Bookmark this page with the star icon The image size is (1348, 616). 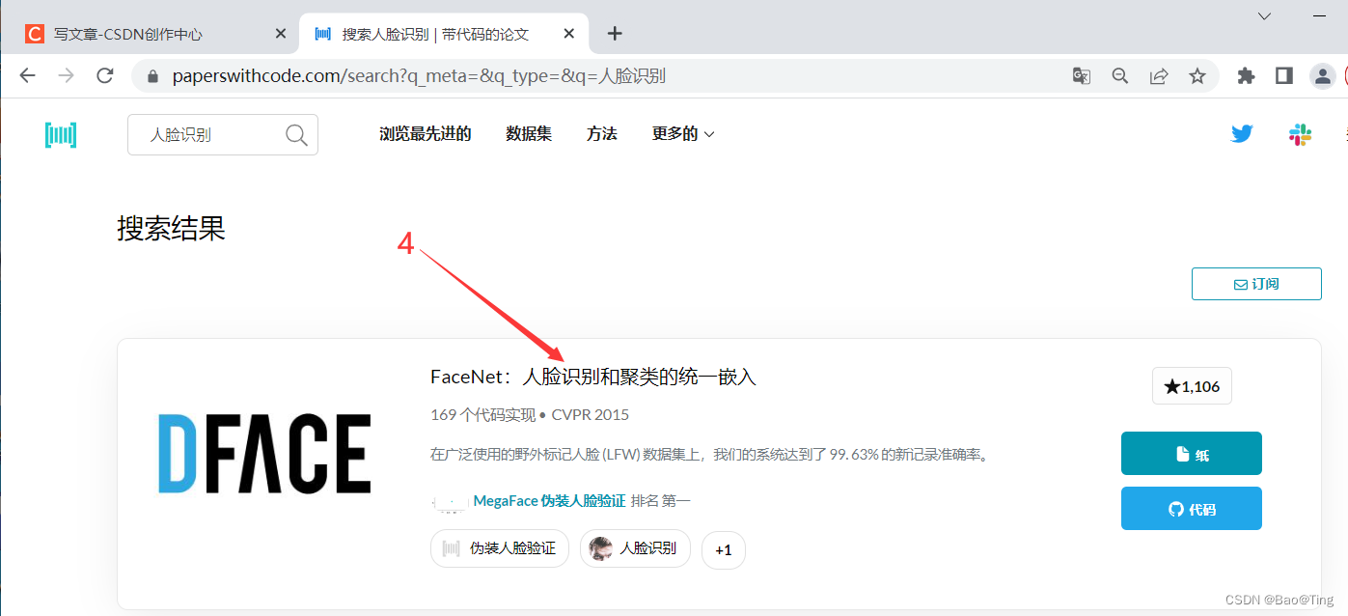tap(1197, 75)
